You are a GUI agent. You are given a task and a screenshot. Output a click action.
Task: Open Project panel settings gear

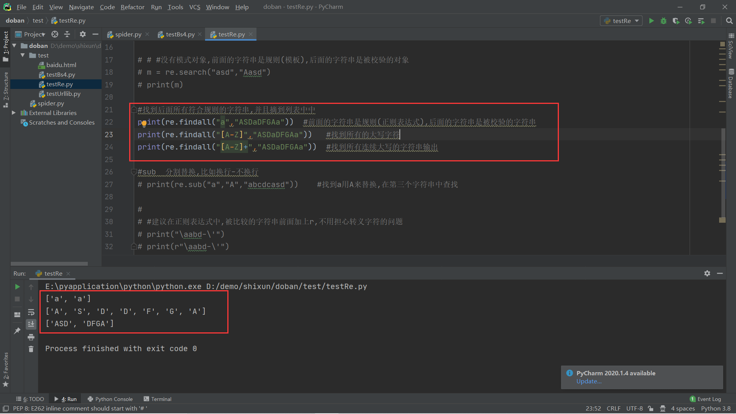coord(82,34)
